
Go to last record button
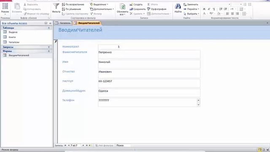coord(87,145)
